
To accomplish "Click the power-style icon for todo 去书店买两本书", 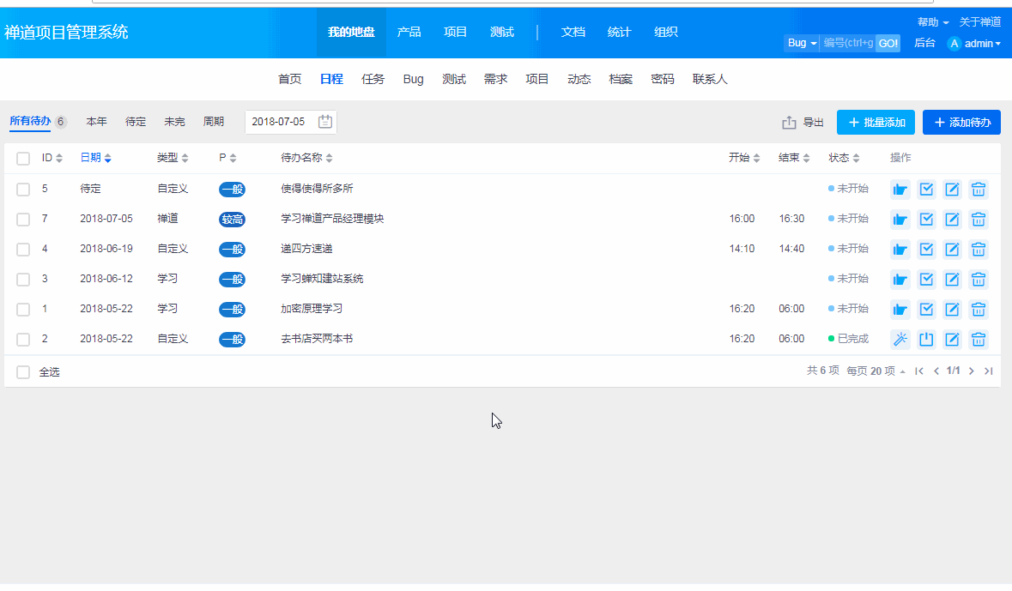I will click(x=926, y=340).
